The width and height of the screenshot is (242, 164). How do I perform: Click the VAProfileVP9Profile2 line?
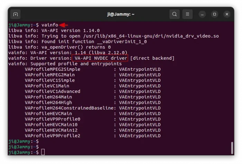click(x=52, y=136)
